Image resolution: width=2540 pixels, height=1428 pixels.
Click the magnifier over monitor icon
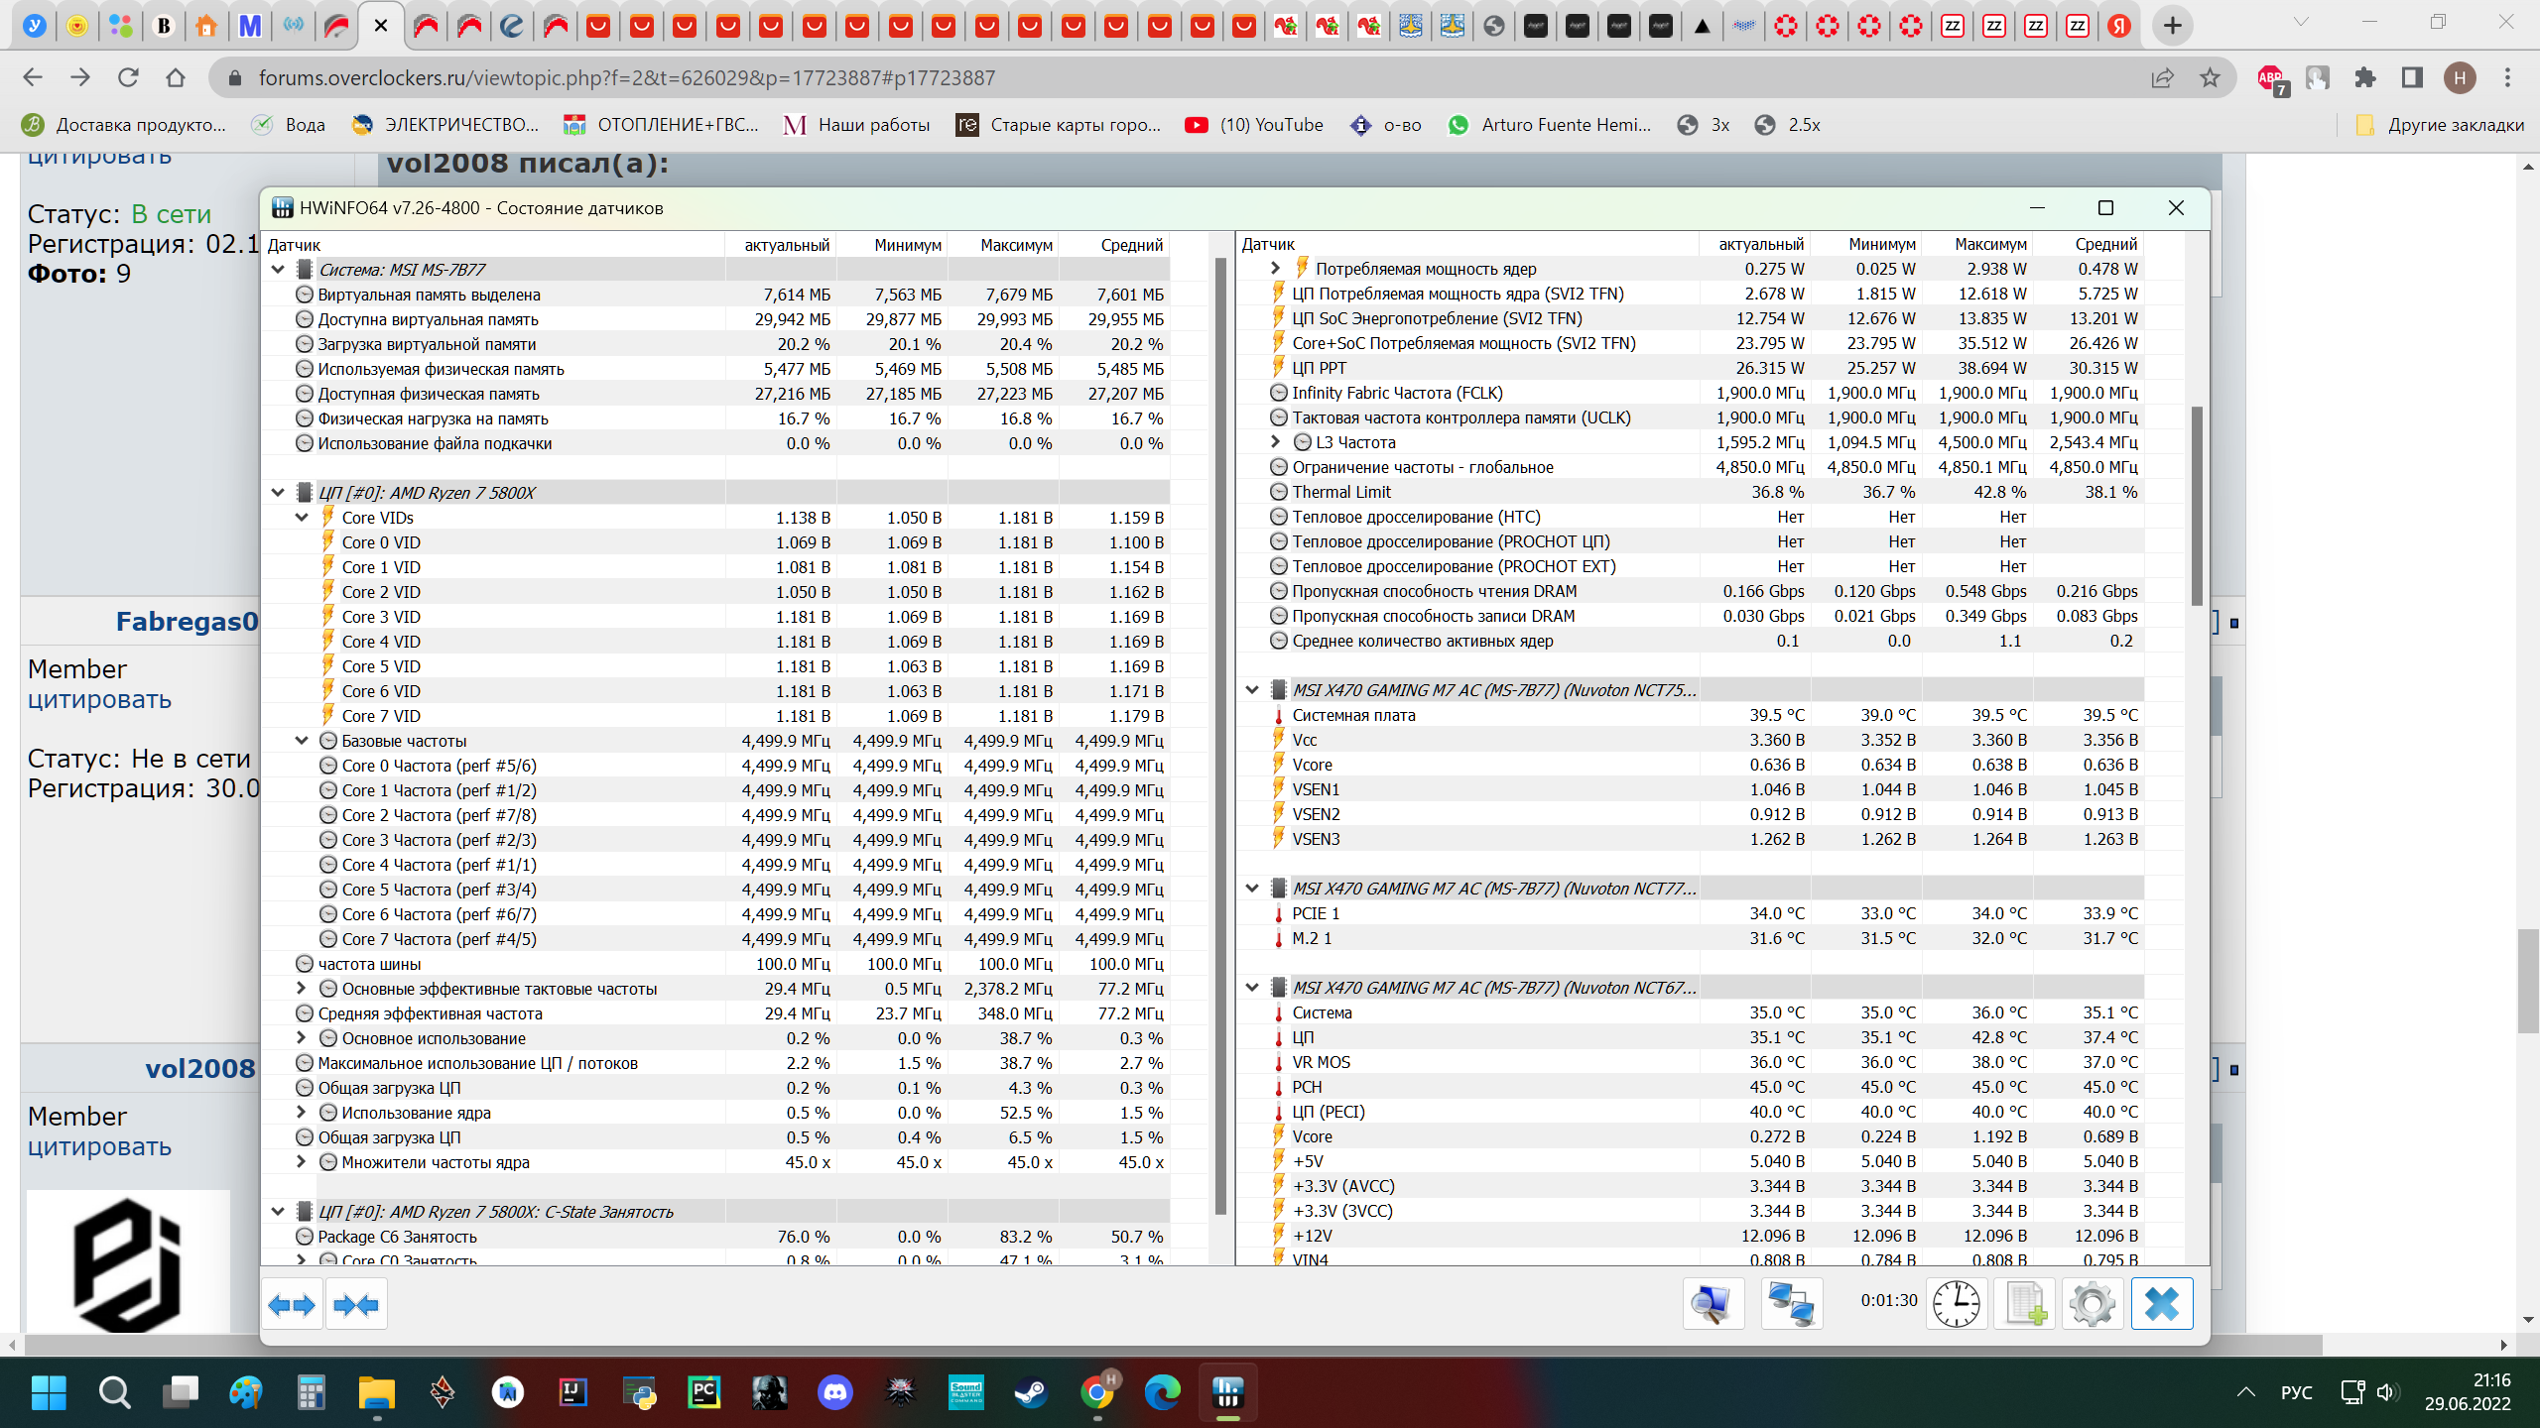[1713, 1303]
